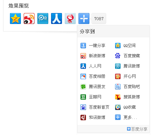
Task: Click the 腾讯朋友 clover icon
Action: click(x=83, y=87)
